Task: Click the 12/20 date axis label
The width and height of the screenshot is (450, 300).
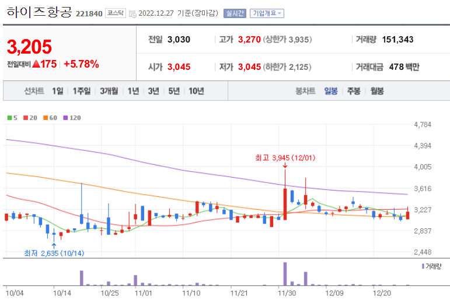Action: point(382,293)
